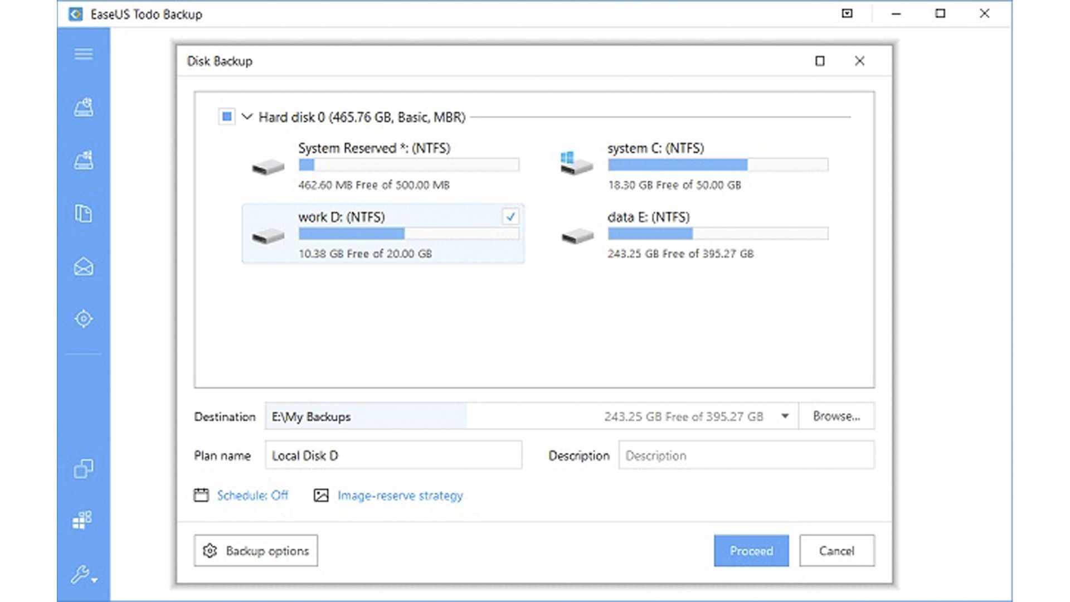Collapse the Hard disk 0 partition list
Screen dimensions: 1070x602
tap(247, 117)
